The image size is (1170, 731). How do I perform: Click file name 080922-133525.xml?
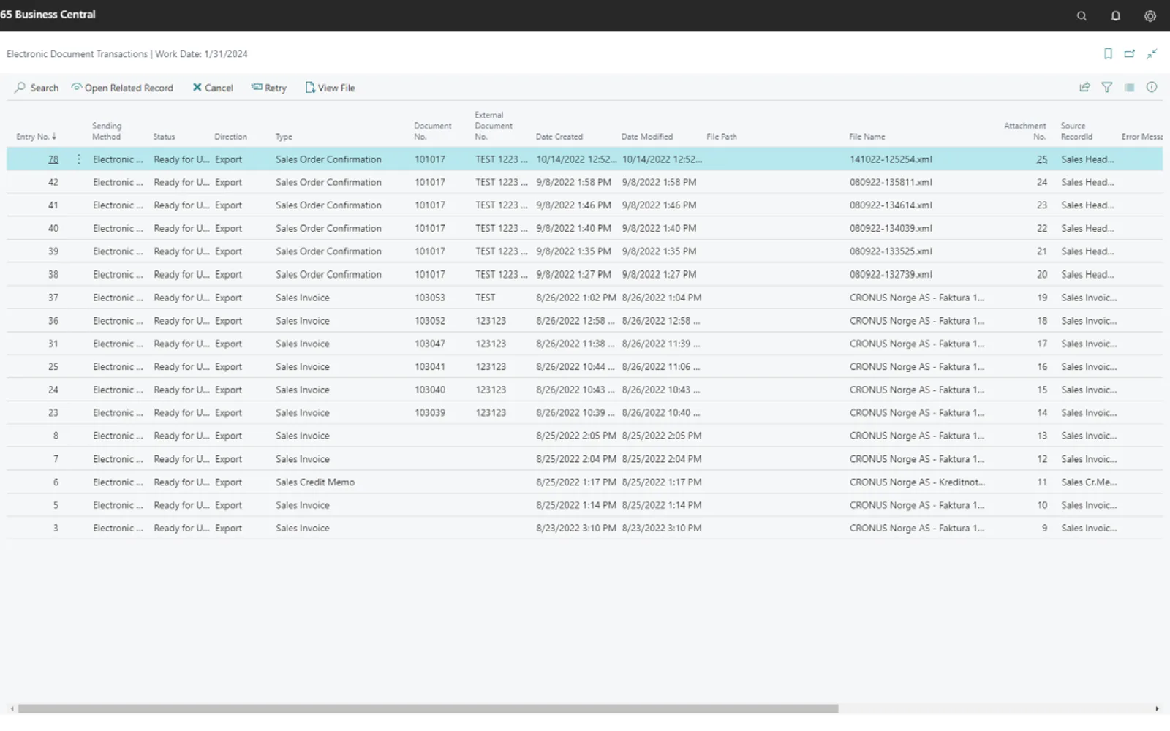click(x=891, y=251)
